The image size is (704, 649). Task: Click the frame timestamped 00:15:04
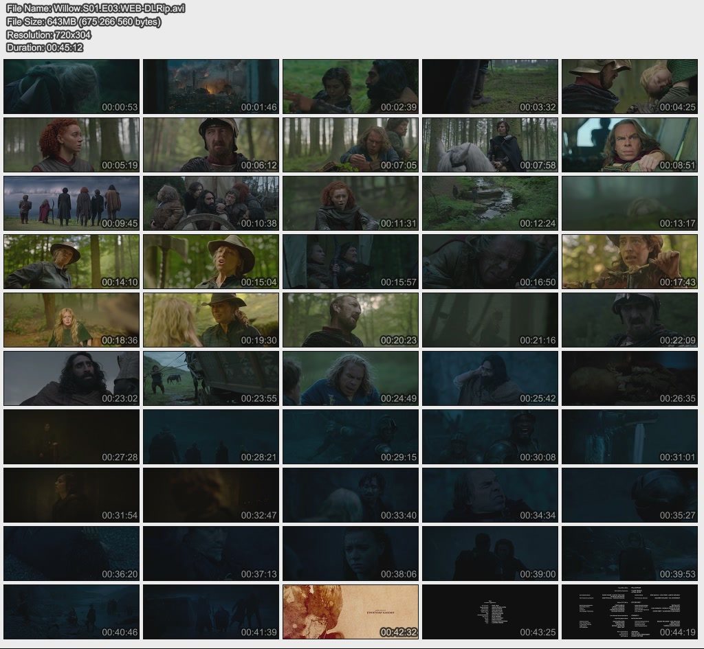[x=211, y=262]
